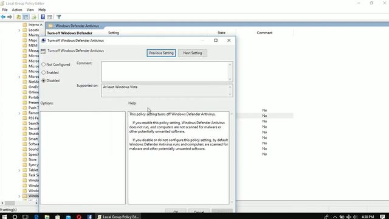
Task: Open the Windows Start button
Action: 4,217
